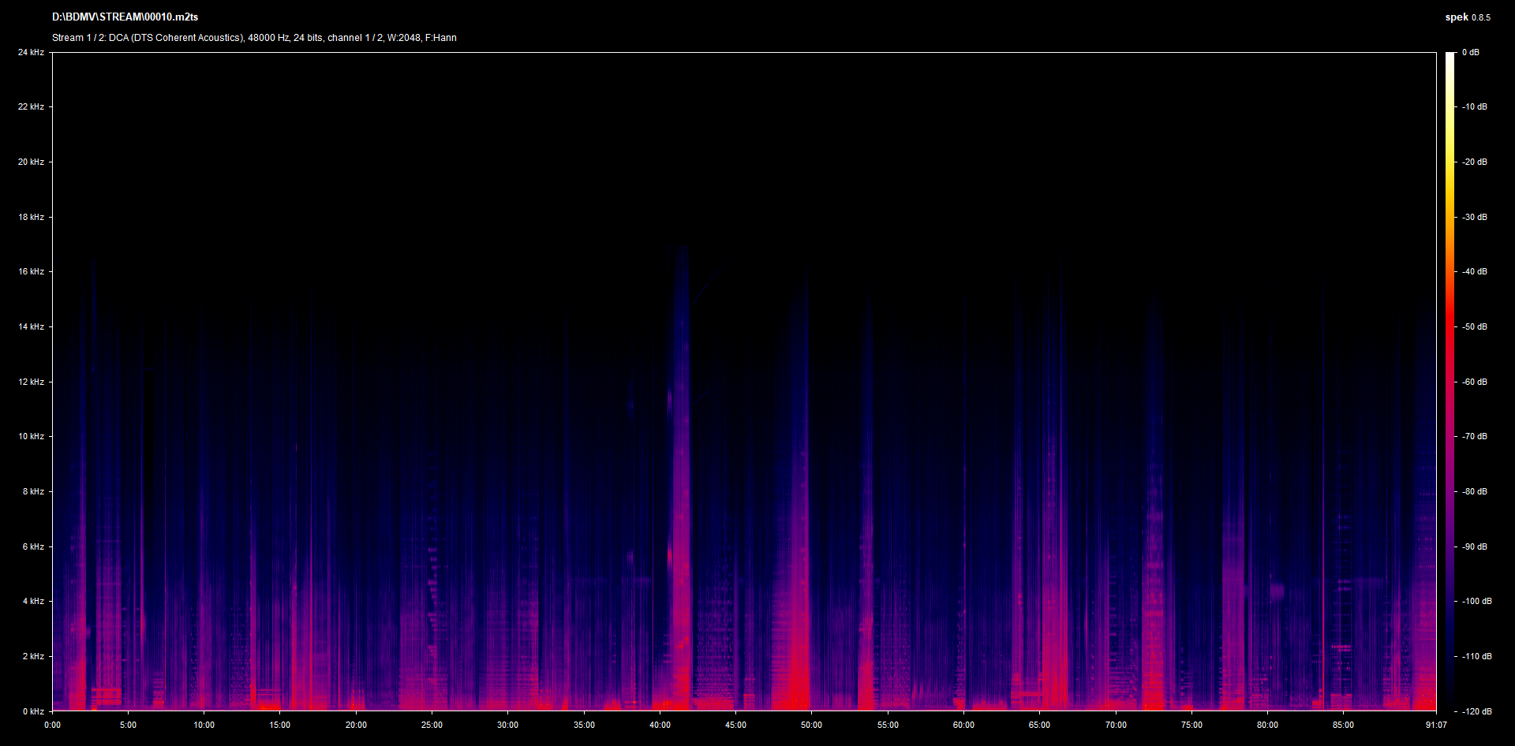Select the 10 kHz frequency axis label

tap(32, 436)
